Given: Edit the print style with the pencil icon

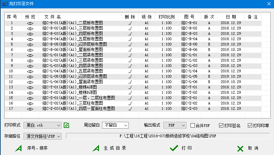Looking at the screenshot, I should (66, 125).
